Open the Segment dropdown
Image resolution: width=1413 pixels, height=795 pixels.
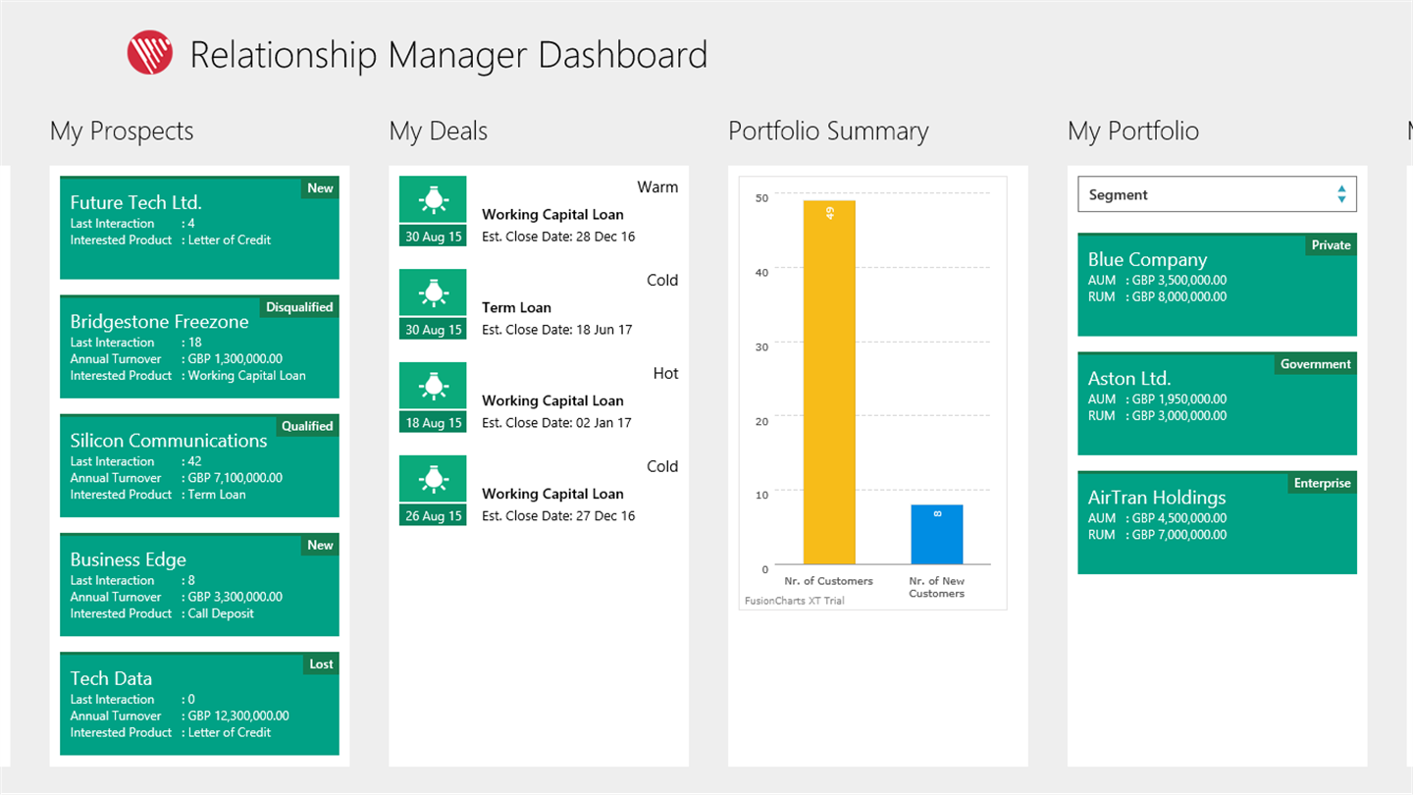point(1216,194)
